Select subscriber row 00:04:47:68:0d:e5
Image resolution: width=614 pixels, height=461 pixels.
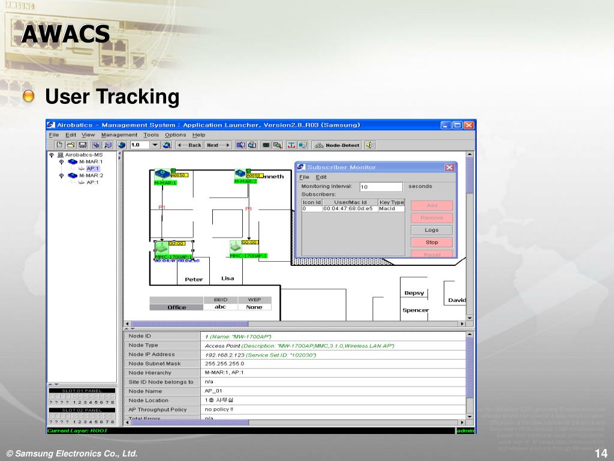tap(353, 208)
